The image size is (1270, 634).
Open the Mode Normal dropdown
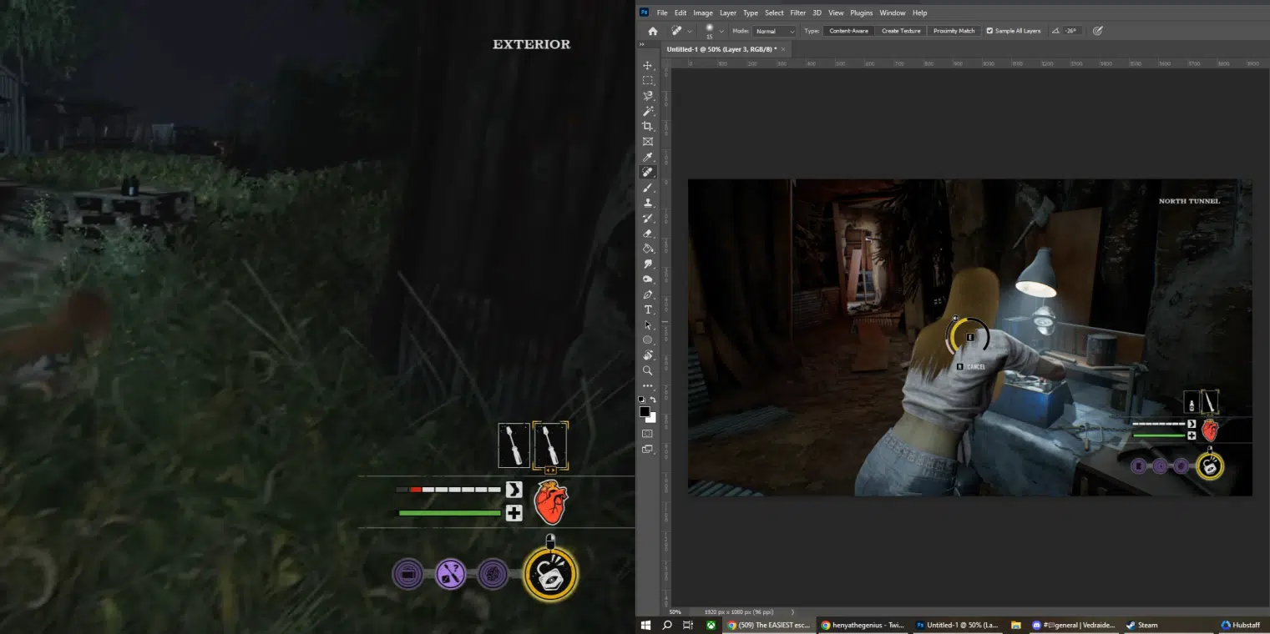(x=775, y=31)
